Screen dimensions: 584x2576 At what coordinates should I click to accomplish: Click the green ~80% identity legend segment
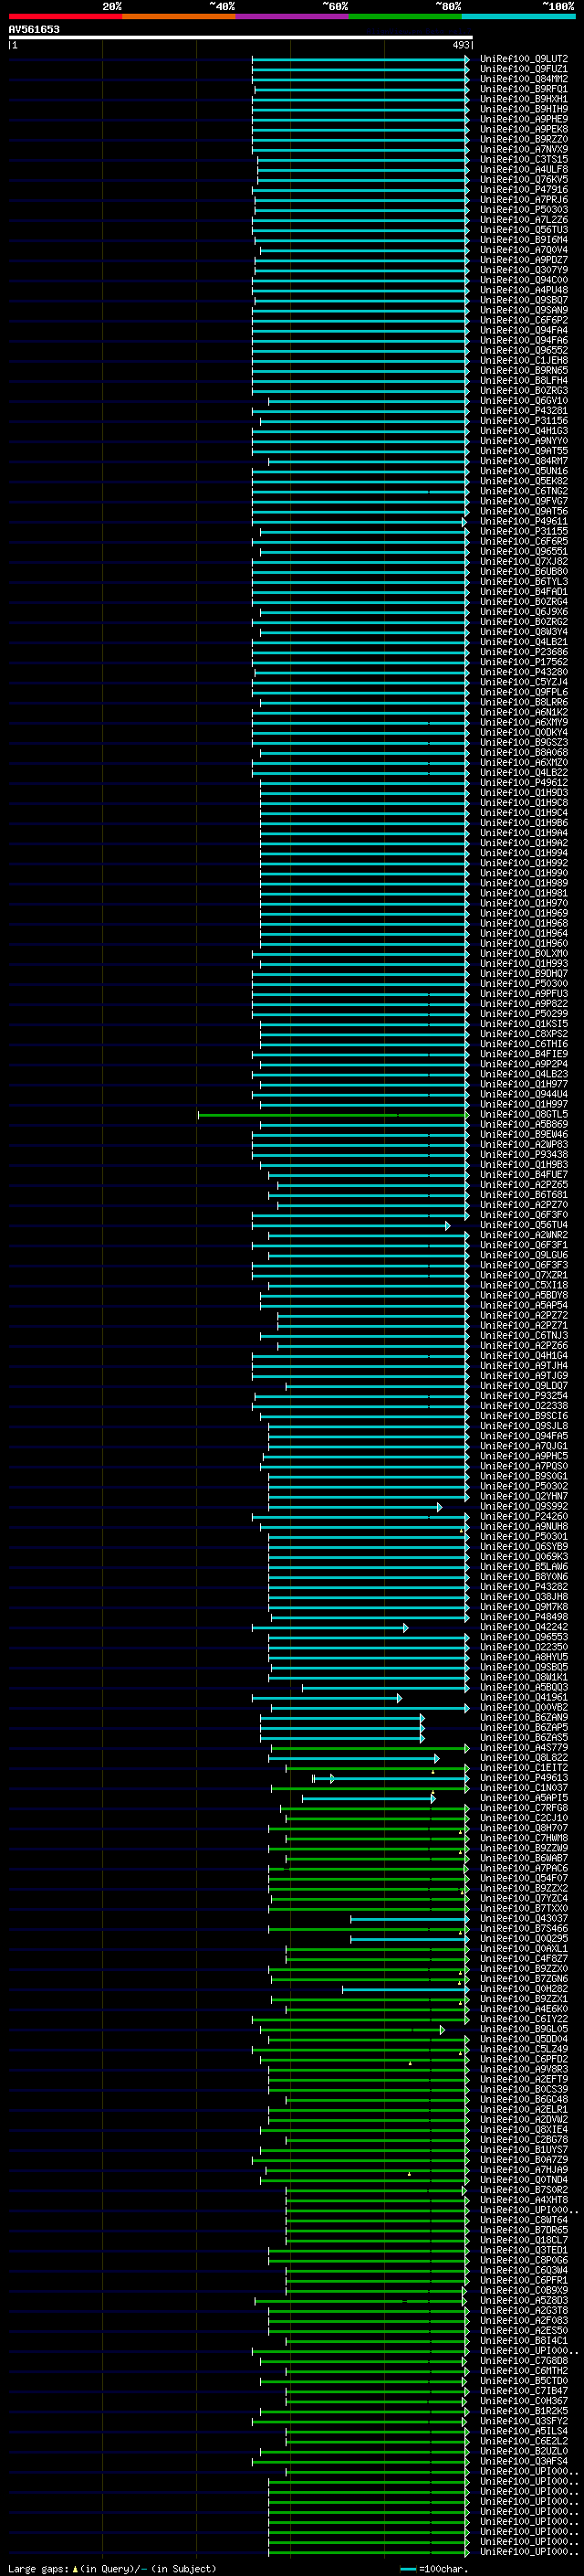tap(404, 16)
